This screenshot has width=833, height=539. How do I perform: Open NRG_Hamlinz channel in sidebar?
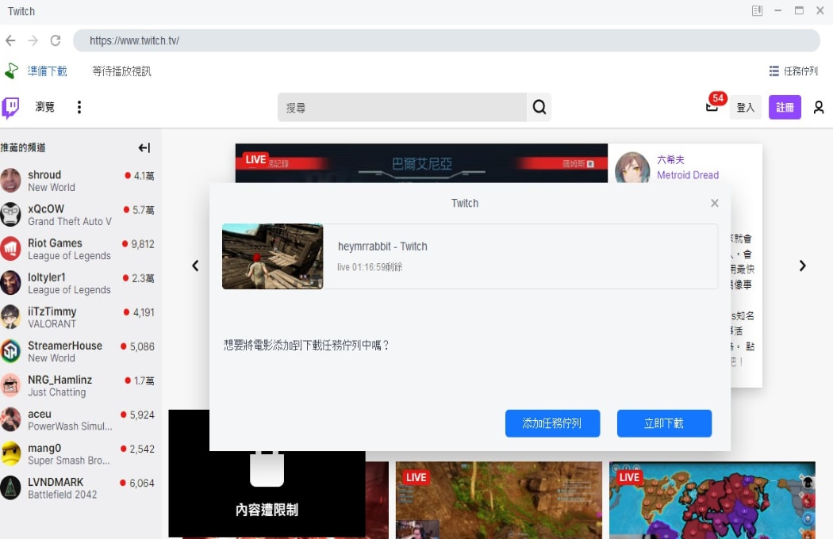[x=79, y=385]
